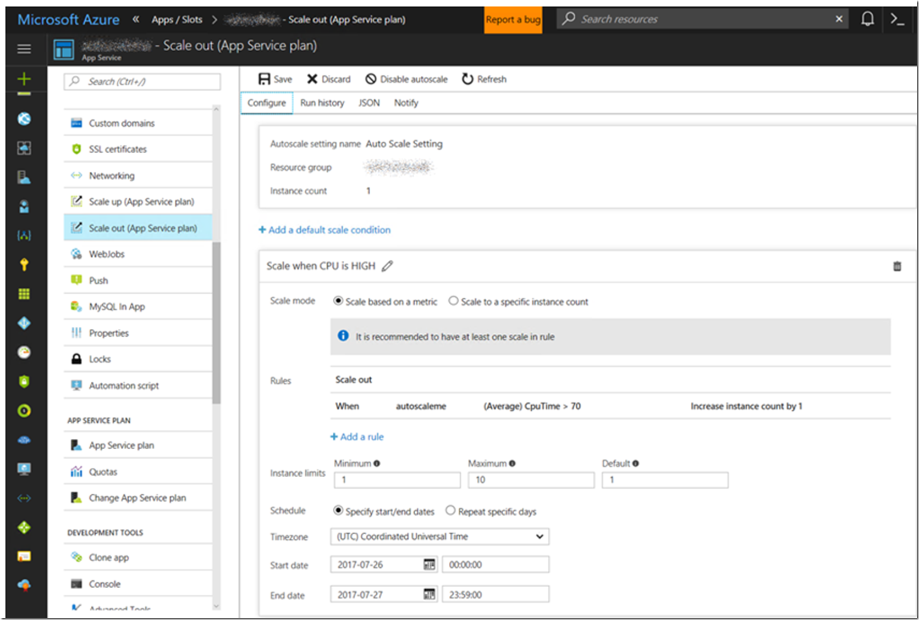Launch Cloud Shell from the top bar icon
This screenshot has height=620, width=919.
click(x=897, y=19)
